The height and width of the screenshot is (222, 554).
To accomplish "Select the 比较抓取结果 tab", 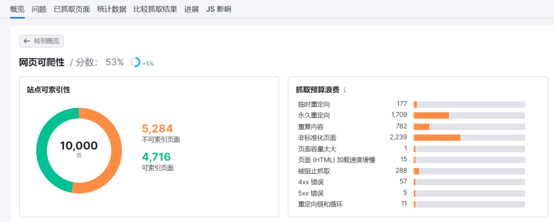I will (x=155, y=9).
